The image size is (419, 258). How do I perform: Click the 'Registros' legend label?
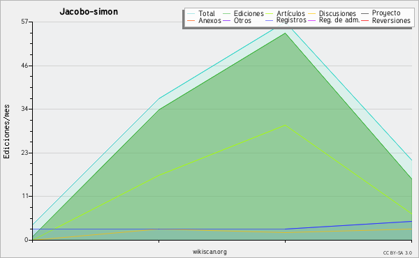click(x=291, y=20)
